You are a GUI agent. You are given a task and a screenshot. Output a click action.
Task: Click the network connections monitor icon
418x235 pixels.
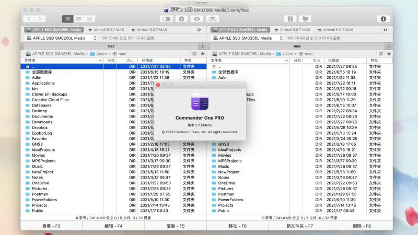point(306,19)
